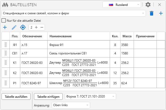Open settings with the gear icon
The height and width of the screenshot is (110, 166).
[148, 5]
